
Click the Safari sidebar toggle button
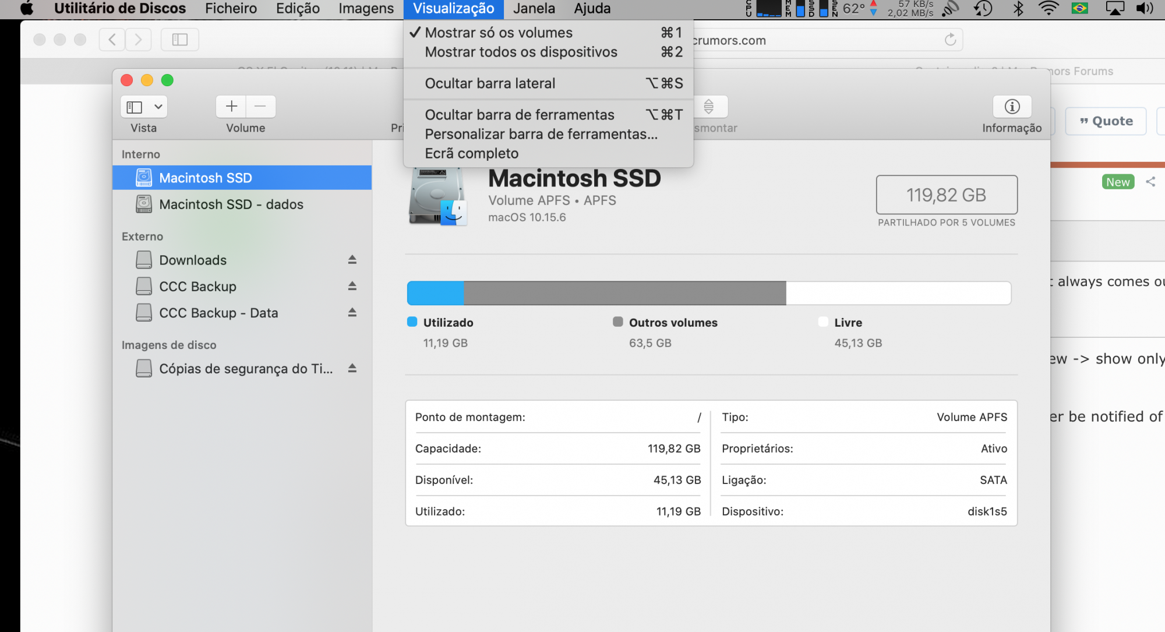coord(179,40)
